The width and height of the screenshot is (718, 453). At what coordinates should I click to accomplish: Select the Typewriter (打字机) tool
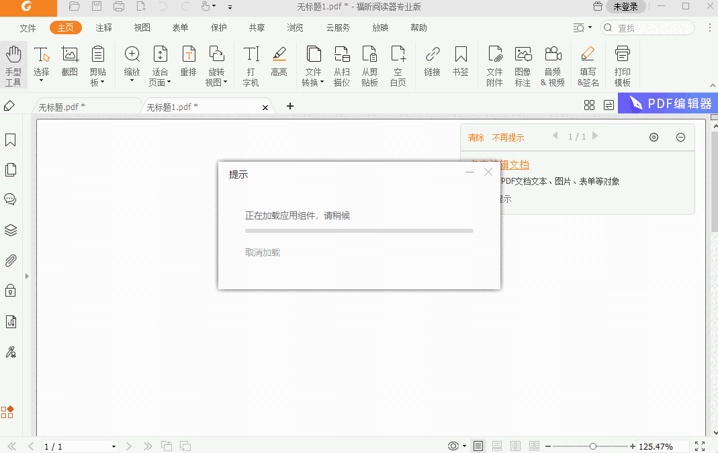click(251, 66)
